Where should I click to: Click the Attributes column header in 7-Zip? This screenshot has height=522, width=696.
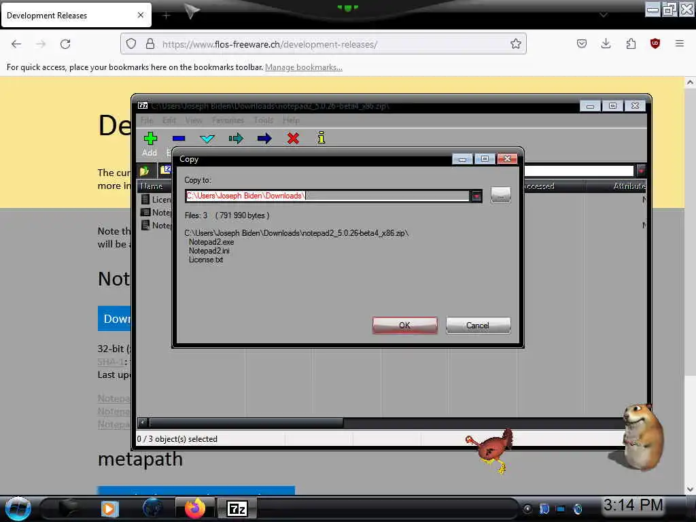629,186
